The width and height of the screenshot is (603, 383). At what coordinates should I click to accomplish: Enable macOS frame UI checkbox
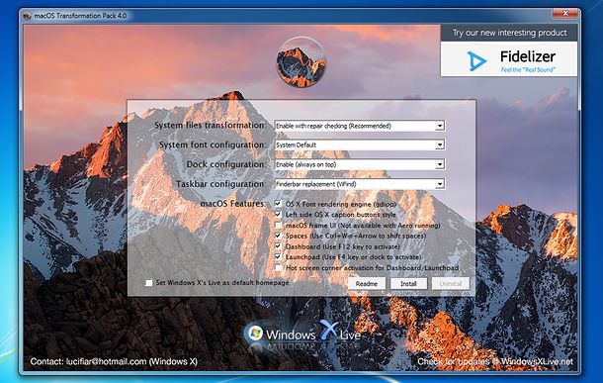[x=278, y=225]
